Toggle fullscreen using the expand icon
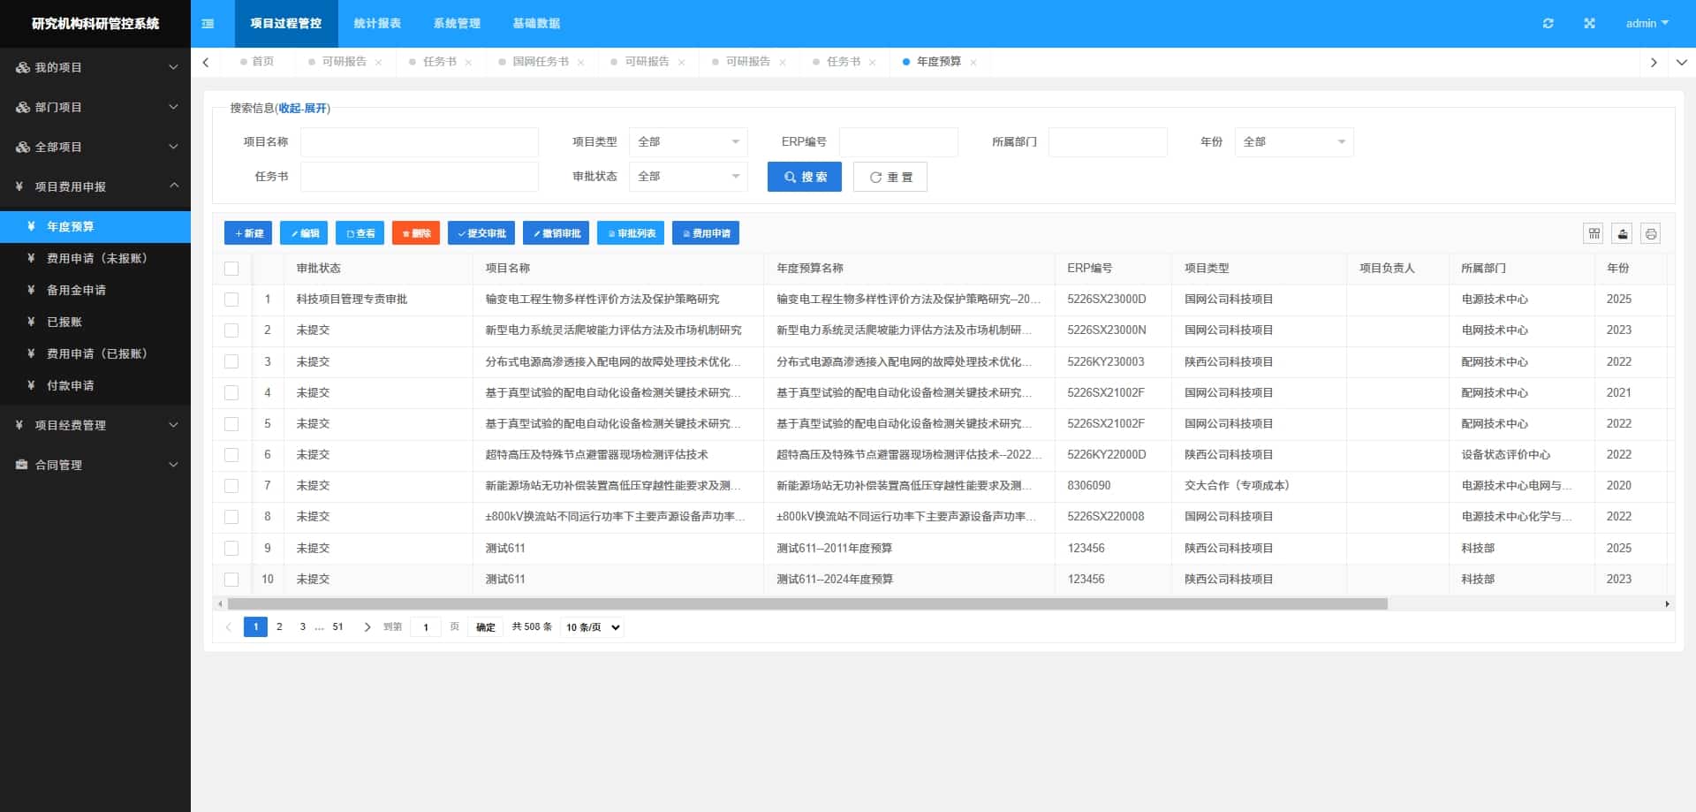This screenshot has width=1696, height=812. click(1589, 24)
